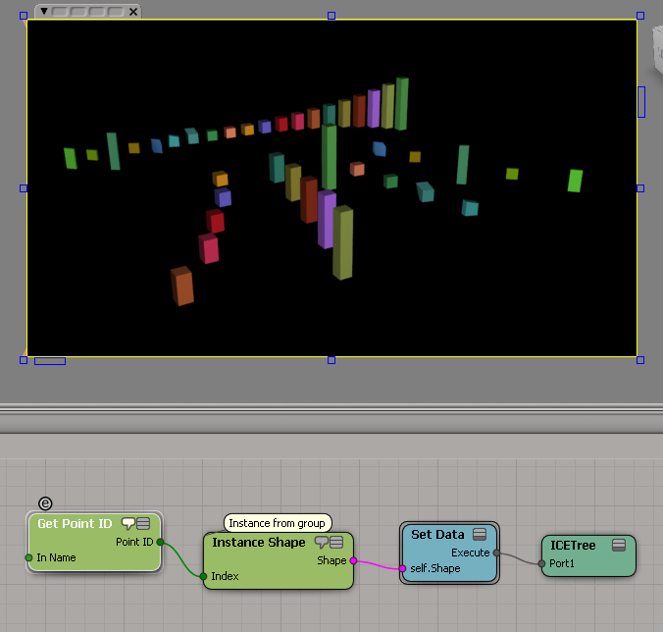The height and width of the screenshot is (632, 663).
Task: Collapse the Set Data node via its header icon
Action: (x=480, y=535)
